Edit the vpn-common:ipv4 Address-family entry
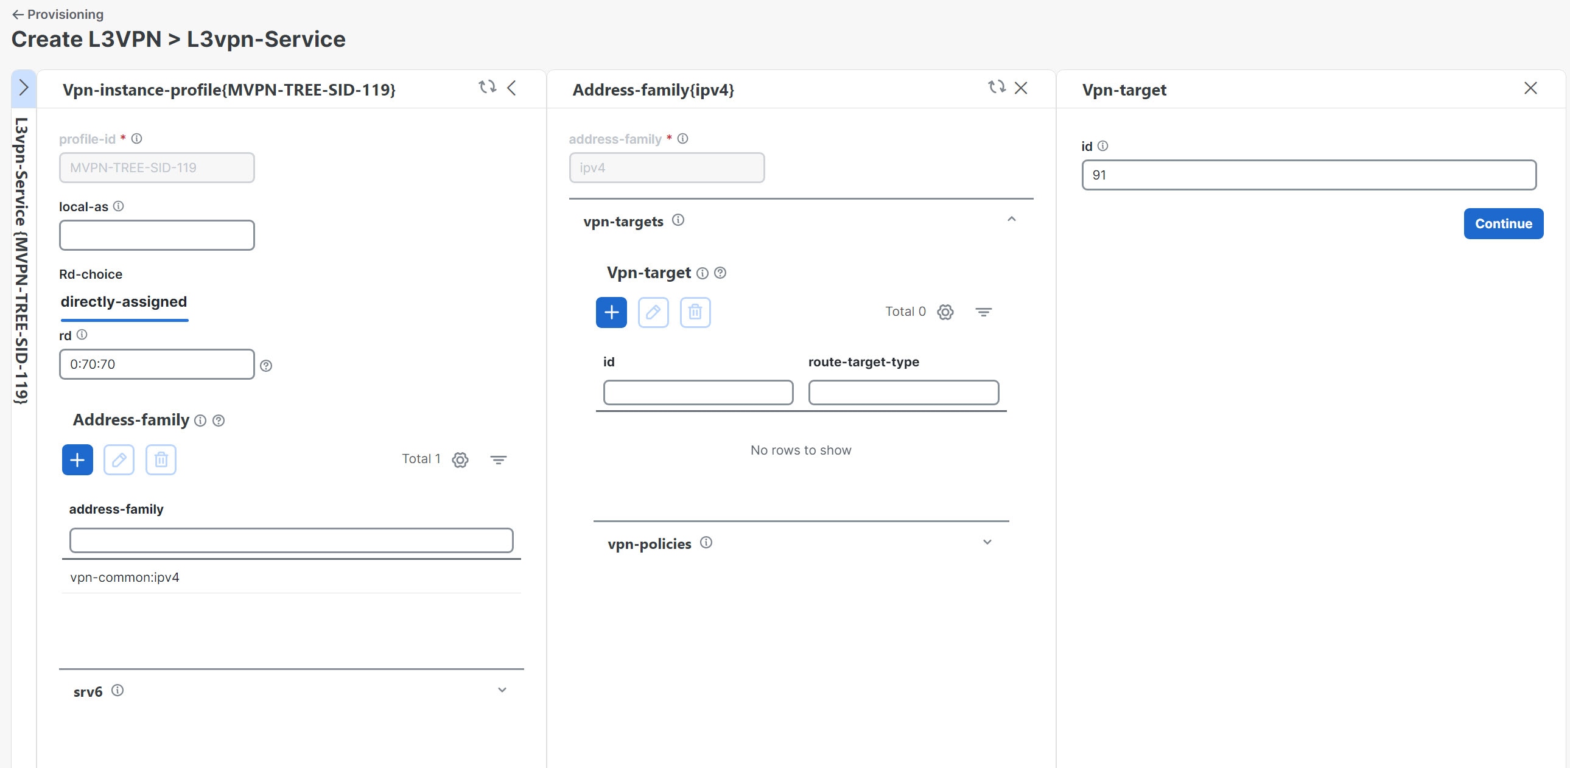Screen dimensions: 1570x768 [x=119, y=460]
